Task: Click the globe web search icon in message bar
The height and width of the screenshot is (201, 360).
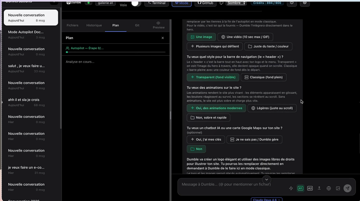Action: [x=329, y=188]
